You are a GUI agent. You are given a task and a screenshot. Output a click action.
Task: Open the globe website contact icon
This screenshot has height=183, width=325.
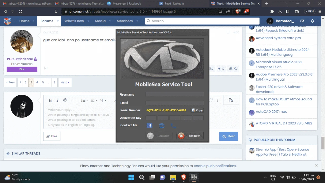[x=162, y=126]
